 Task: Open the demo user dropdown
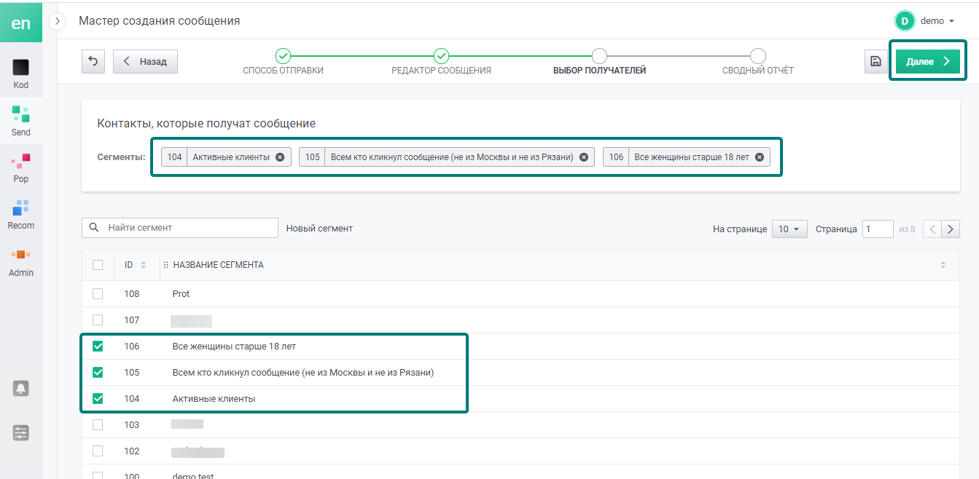[937, 21]
